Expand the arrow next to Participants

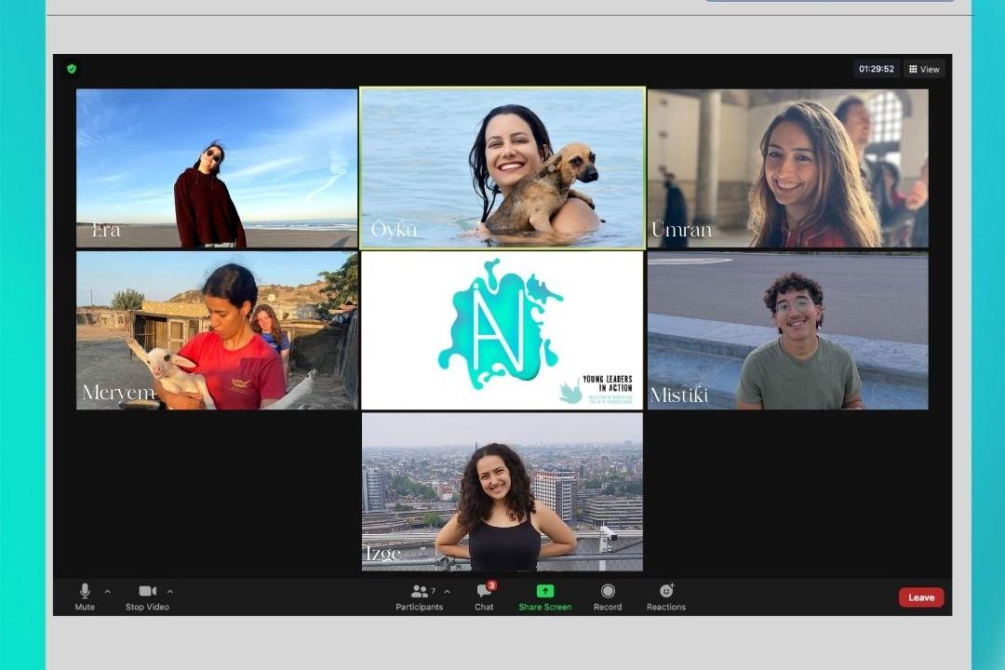[447, 591]
